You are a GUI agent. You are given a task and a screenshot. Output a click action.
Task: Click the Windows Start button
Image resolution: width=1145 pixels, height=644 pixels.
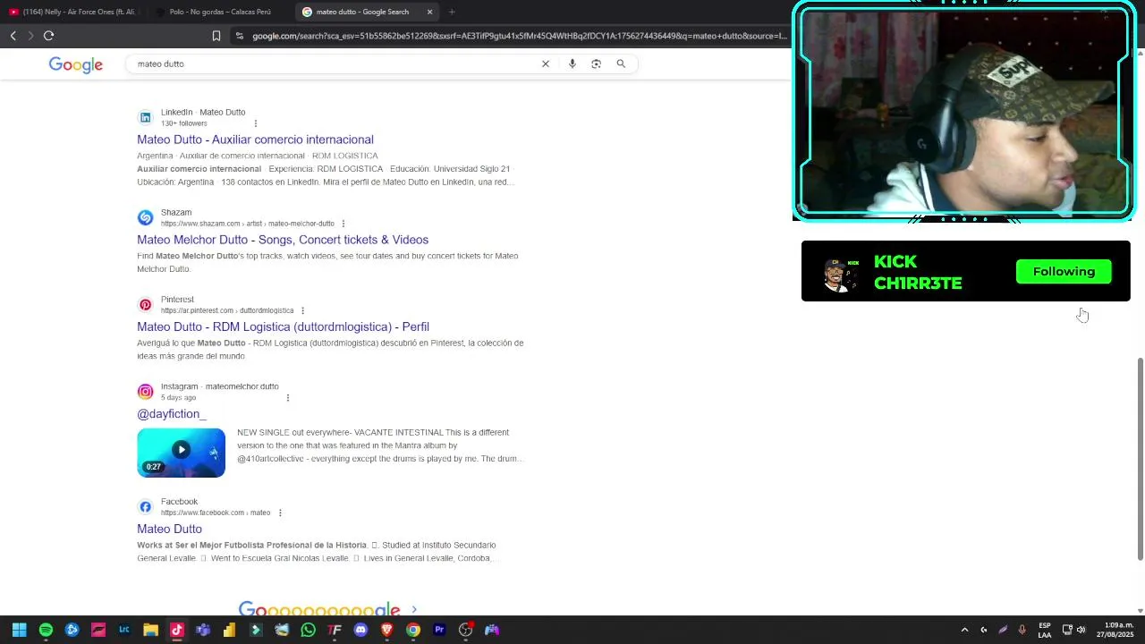(19, 630)
